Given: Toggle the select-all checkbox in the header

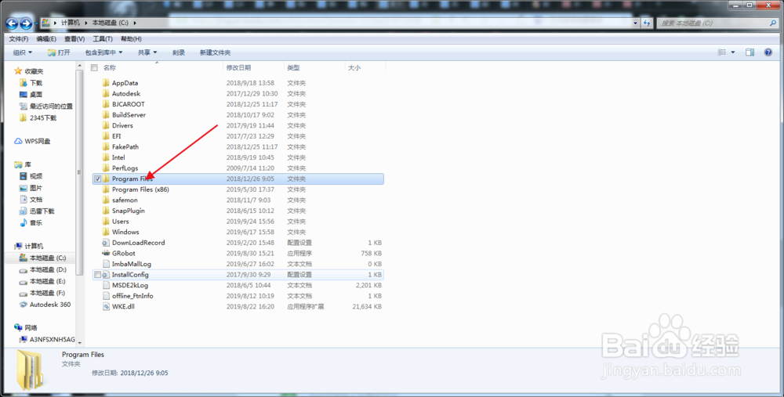Looking at the screenshot, I should (x=94, y=68).
